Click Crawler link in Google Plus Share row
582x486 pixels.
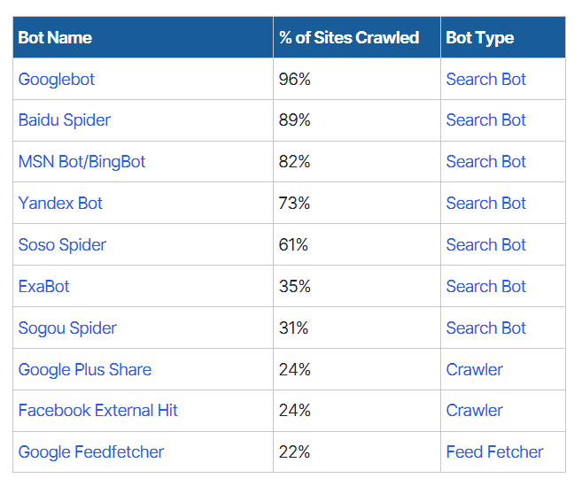coord(474,370)
